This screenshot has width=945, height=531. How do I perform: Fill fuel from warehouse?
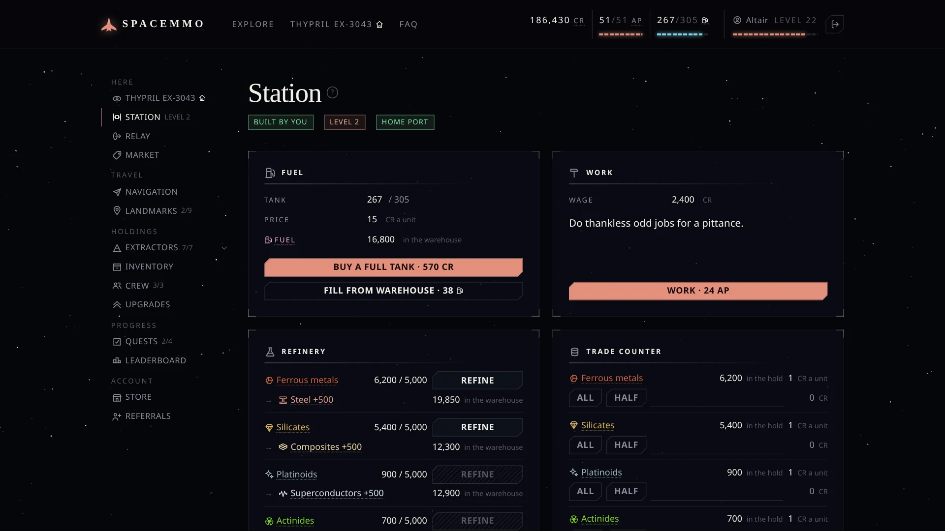click(394, 291)
